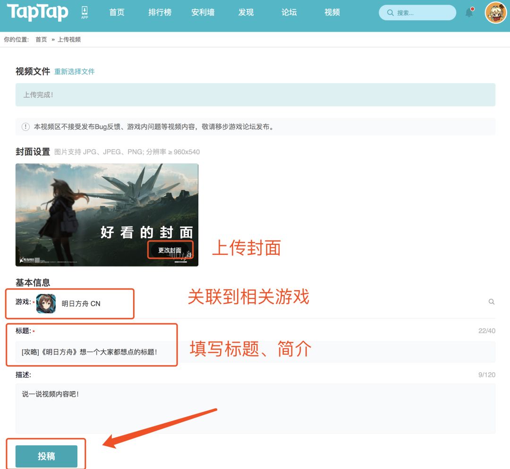
Task: Click the TapTap logo
Action: pos(37,13)
